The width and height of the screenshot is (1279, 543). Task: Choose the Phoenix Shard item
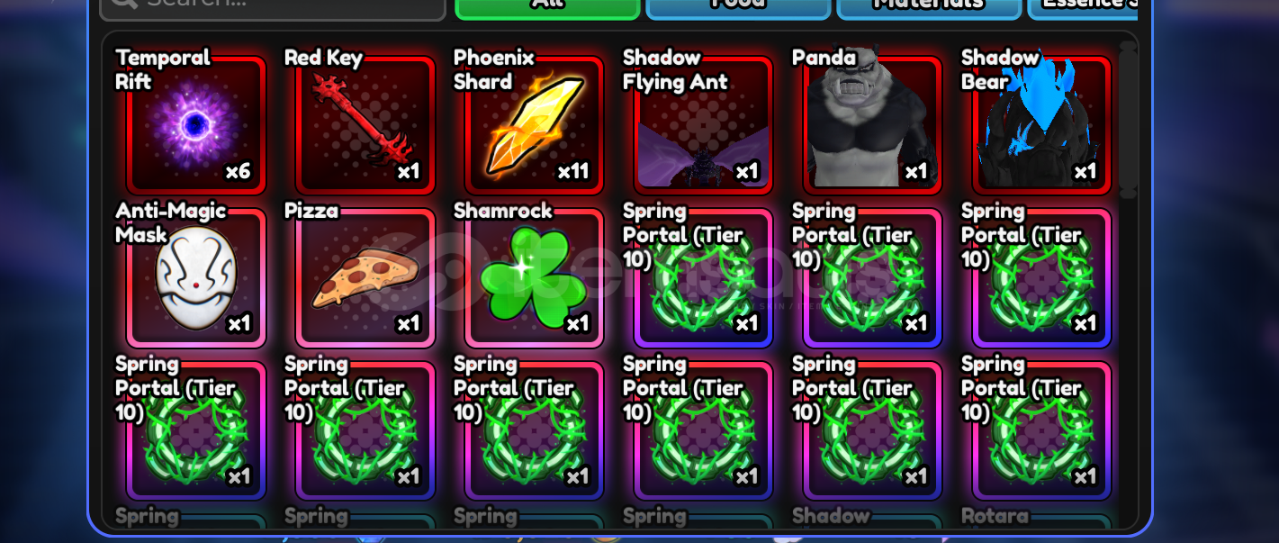[x=535, y=124]
